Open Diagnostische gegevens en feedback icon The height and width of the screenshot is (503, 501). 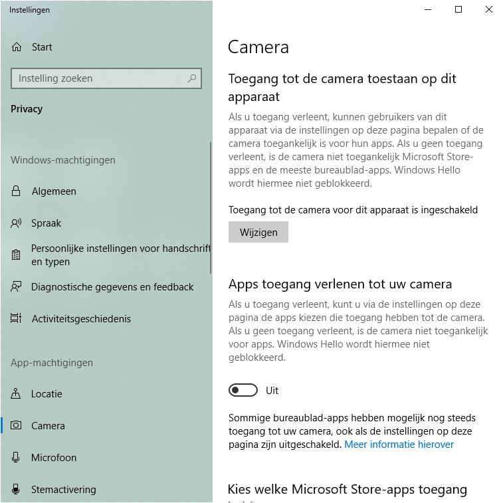pos(16,286)
